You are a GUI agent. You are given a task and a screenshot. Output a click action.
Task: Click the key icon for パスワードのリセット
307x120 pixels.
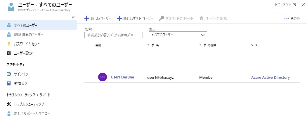point(162,19)
